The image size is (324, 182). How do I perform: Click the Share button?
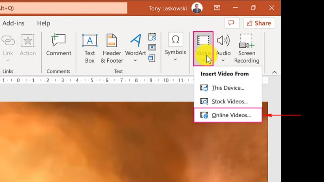pyautogui.click(x=259, y=23)
